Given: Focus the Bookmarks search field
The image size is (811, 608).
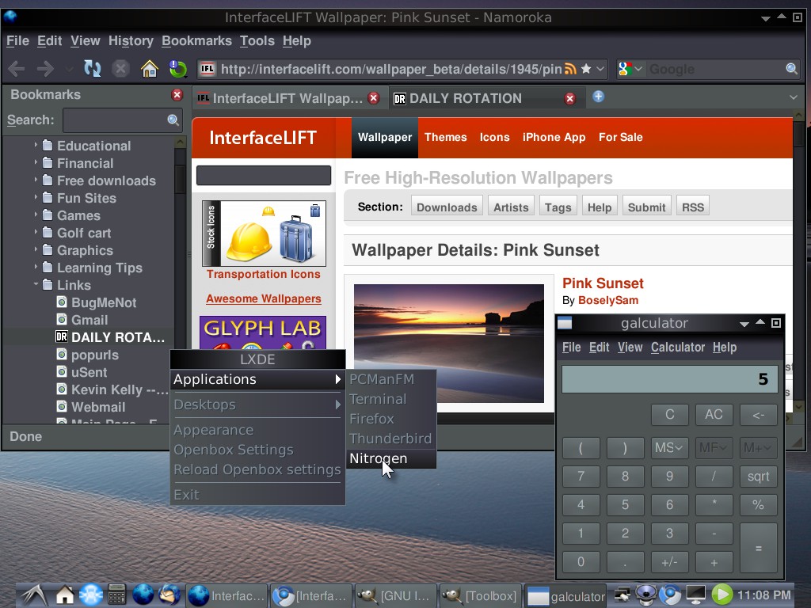Looking at the screenshot, I should point(122,120).
